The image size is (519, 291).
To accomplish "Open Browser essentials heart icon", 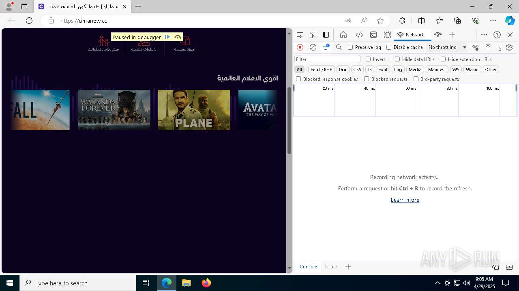I will pos(476,21).
